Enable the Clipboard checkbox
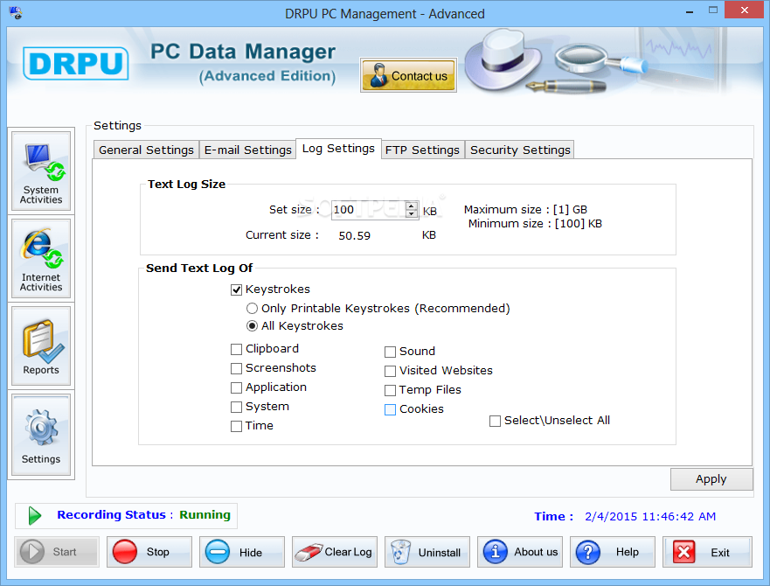770x586 pixels. click(x=236, y=349)
